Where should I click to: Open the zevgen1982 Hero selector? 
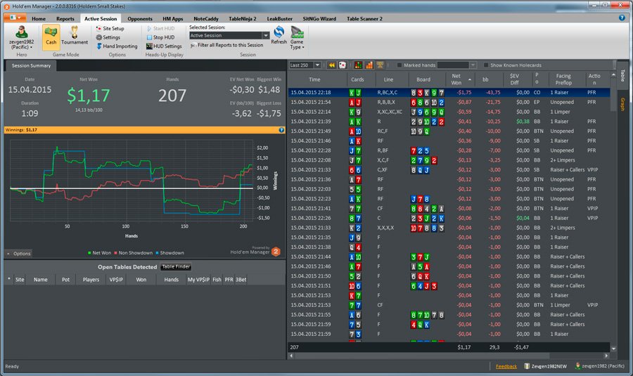coord(21,37)
